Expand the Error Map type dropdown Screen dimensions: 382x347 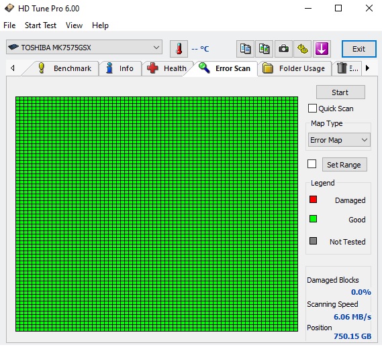click(339, 140)
